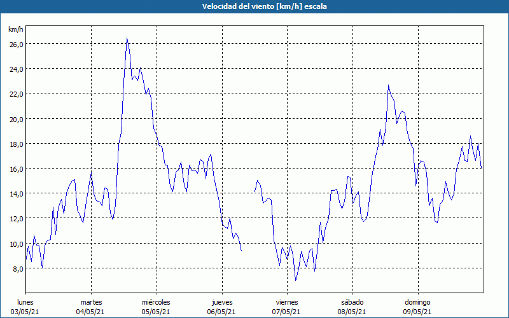Click the 12,0 y-axis value
The height and width of the screenshot is (318, 509).
[17, 219]
